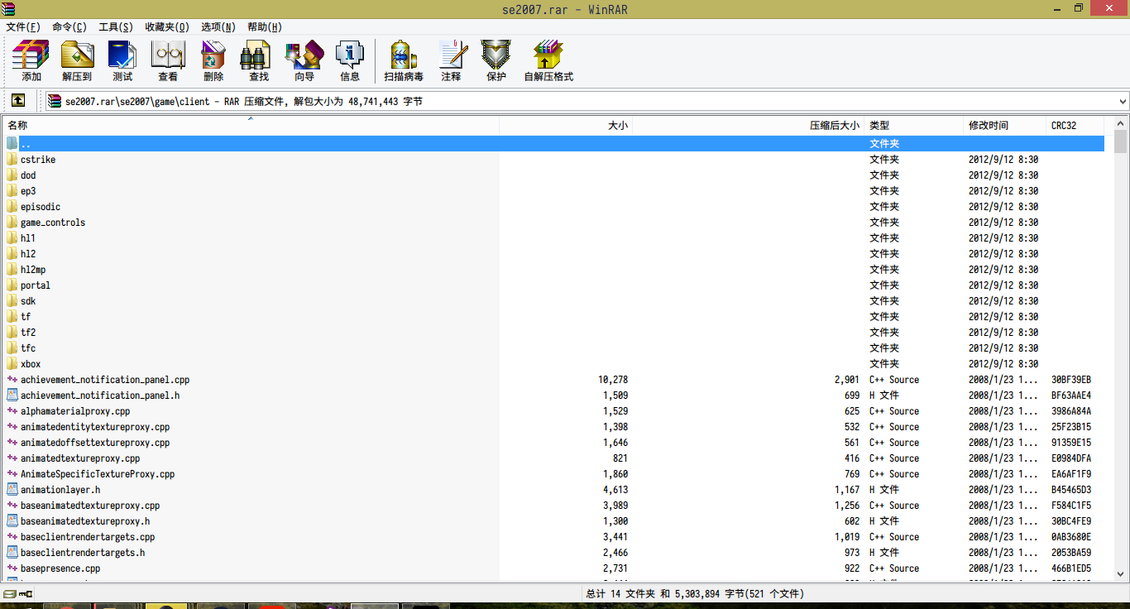The height and width of the screenshot is (609, 1130).
Task: Click the file list scrollbar up arrow
Action: pyautogui.click(x=1121, y=123)
